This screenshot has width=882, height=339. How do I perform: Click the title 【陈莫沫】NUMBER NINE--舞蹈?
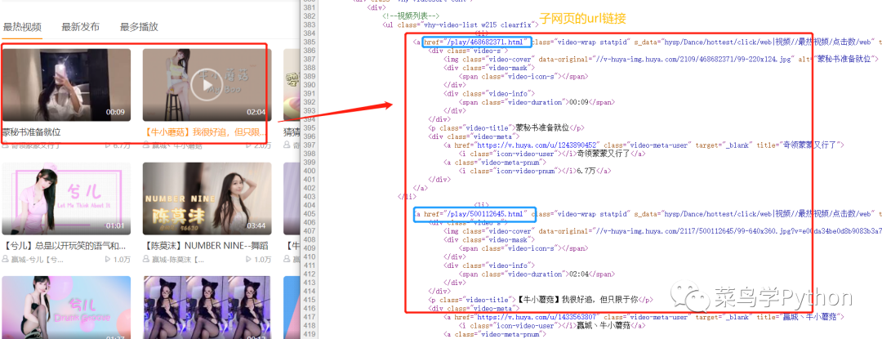pos(205,246)
